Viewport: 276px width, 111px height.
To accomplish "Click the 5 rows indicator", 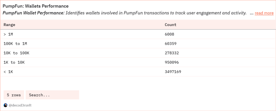I will (x=14, y=95).
